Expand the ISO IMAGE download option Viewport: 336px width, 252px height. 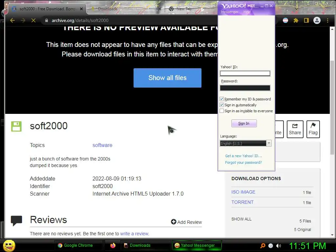(x=243, y=192)
